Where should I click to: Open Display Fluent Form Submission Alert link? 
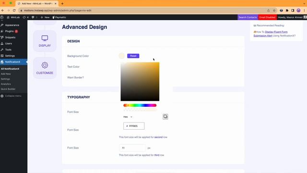click(x=271, y=34)
